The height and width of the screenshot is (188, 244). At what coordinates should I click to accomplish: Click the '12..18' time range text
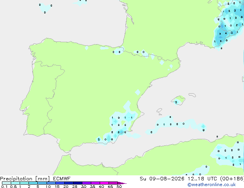[196, 179]
